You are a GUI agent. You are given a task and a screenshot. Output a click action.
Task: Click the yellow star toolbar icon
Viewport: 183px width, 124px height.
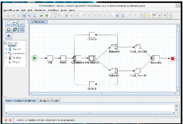147,16
